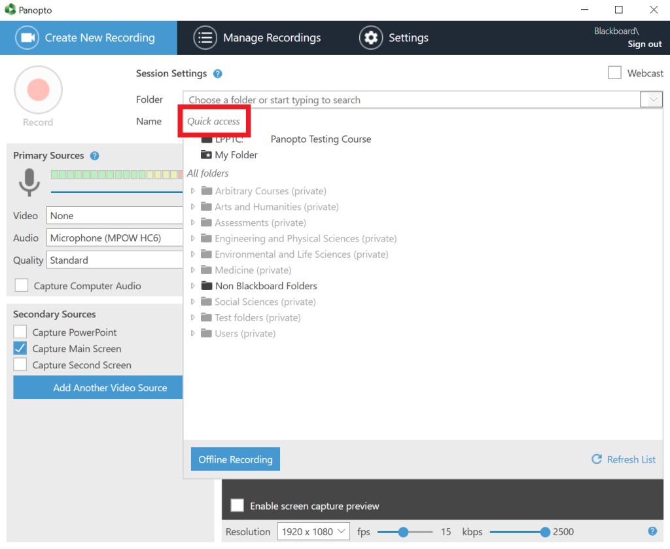Maximize the Panopto window
Image resolution: width=670 pixels, height=549 pixels.
619,9
